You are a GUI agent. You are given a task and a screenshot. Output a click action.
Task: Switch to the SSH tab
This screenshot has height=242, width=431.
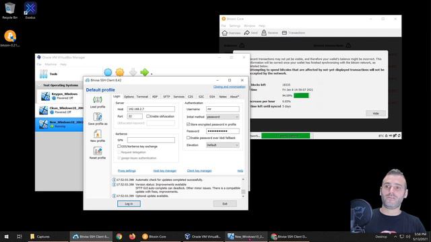[212, 97]
